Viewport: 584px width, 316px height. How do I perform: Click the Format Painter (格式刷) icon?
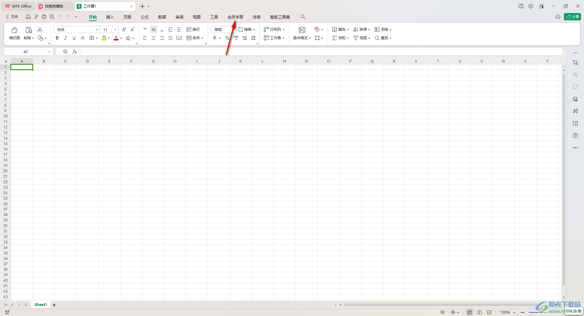pos(14,30)
